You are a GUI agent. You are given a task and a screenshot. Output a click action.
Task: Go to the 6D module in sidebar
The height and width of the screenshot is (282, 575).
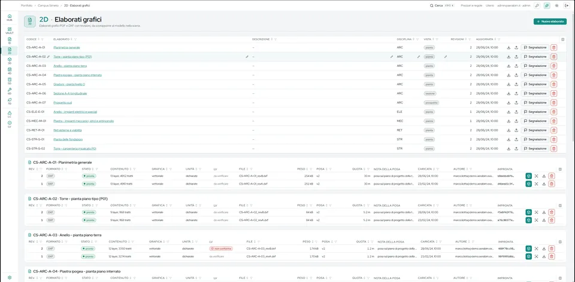click(x=10, y=91)
